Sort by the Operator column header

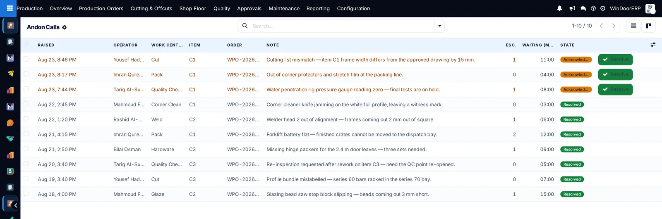(x=125, y=45)
